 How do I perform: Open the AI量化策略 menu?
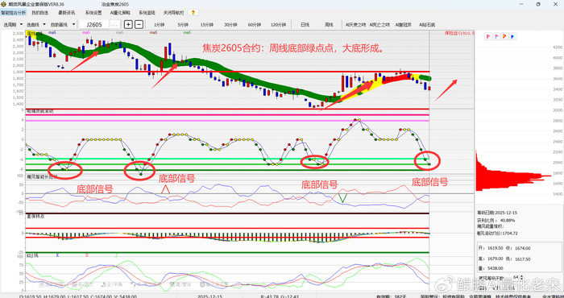121,13
